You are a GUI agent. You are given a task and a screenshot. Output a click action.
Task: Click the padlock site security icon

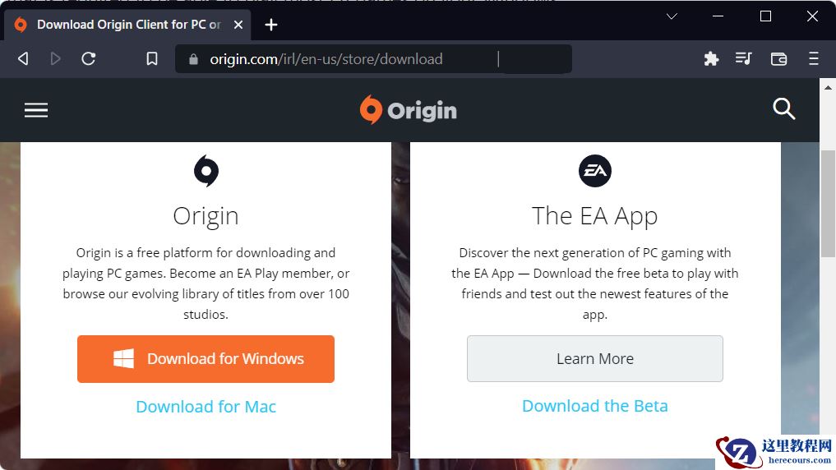[x=193, y=59]
